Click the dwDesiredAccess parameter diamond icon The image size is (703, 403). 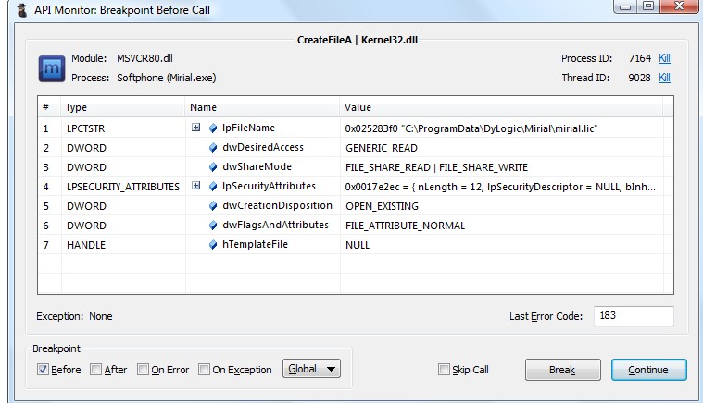click(213, 147)
